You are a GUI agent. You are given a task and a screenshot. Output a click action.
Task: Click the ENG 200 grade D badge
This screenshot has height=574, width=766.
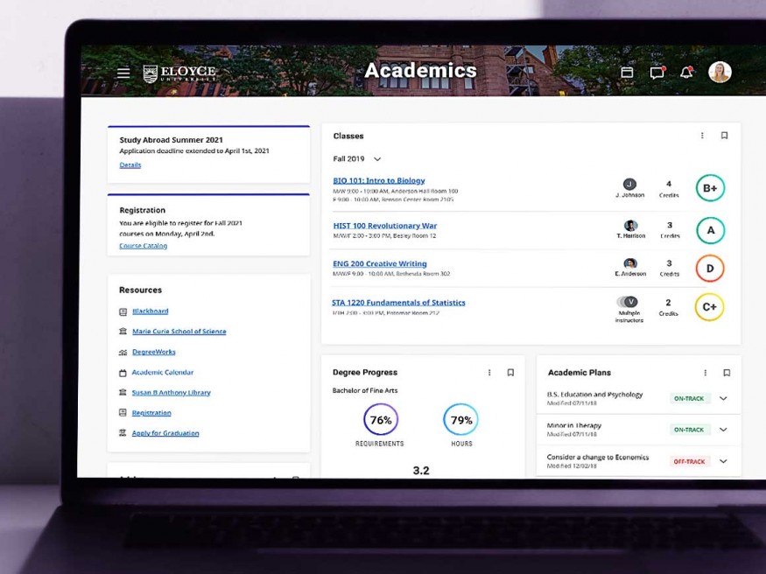709,269
